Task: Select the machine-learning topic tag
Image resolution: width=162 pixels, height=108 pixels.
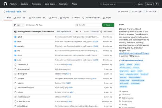Action: [125, 68]
